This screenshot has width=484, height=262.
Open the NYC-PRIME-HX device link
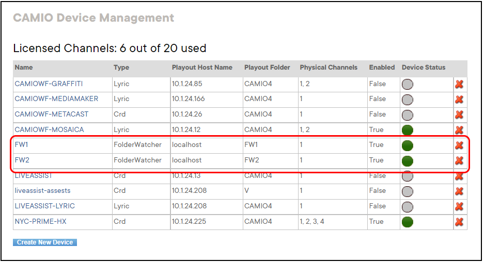(x=40, y=222)
